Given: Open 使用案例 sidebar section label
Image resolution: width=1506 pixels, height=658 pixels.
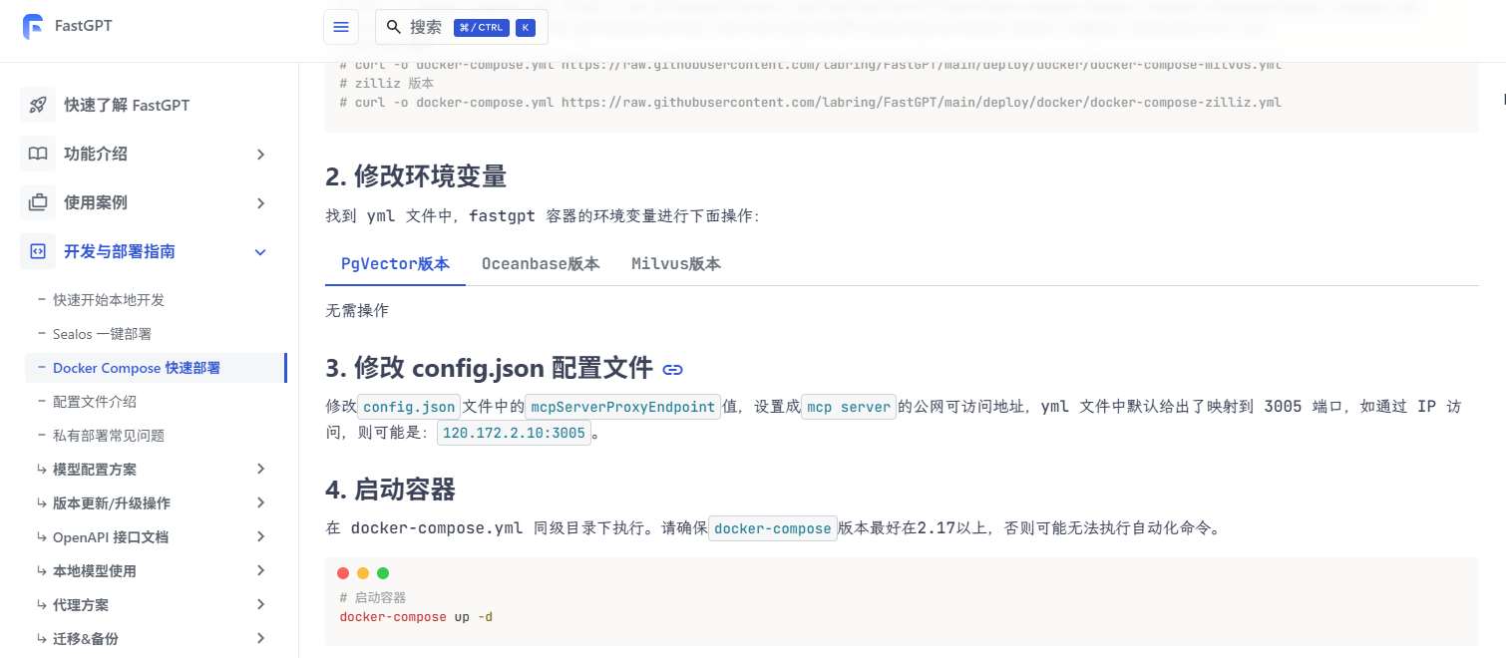Looking at the screenshot, I should [x=96, y=202].
